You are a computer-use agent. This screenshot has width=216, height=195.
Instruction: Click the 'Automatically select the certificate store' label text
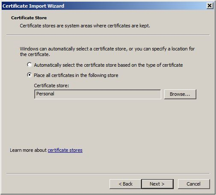(x=108, y=65)
